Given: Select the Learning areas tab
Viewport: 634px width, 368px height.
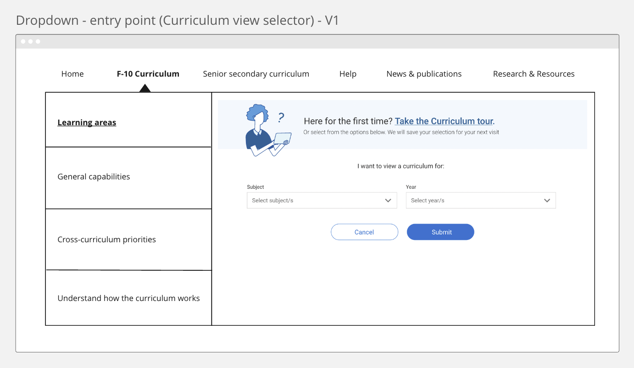Looking at the screenshot, I should pos(87,123).
